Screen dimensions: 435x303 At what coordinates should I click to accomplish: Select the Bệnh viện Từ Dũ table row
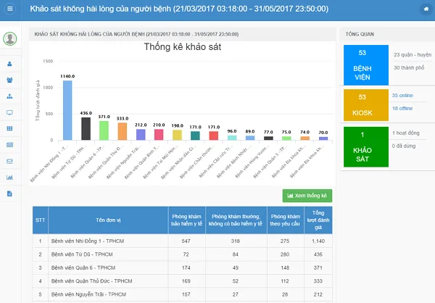[x=181, y=254]
